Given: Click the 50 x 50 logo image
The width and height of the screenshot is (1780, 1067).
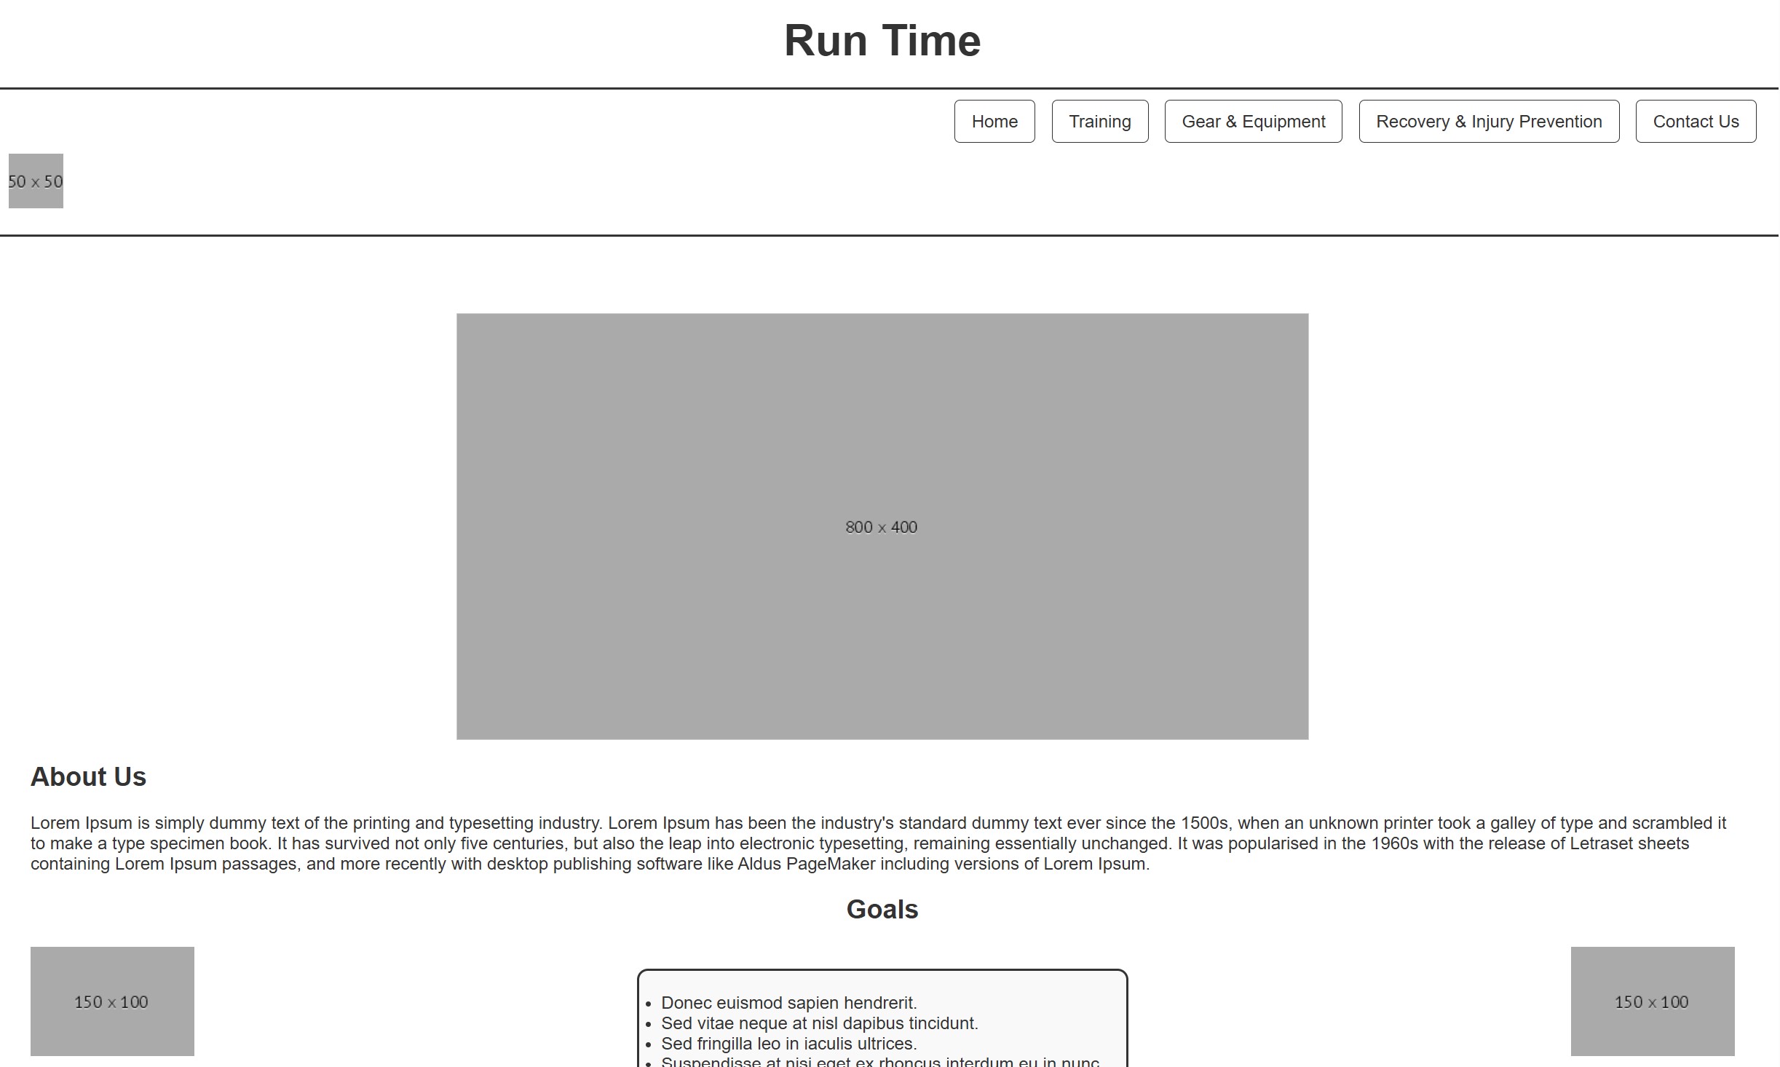Looking at the screenshot, I should 36,181.
